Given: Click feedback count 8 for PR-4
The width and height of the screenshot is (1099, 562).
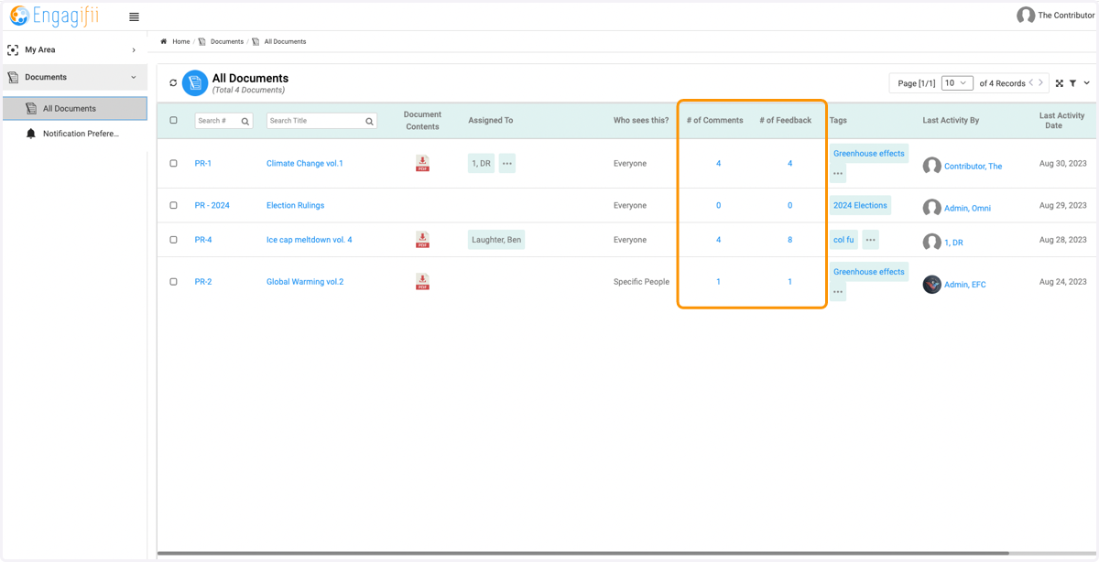Looking at the screenshot, I should coord(789,240).
